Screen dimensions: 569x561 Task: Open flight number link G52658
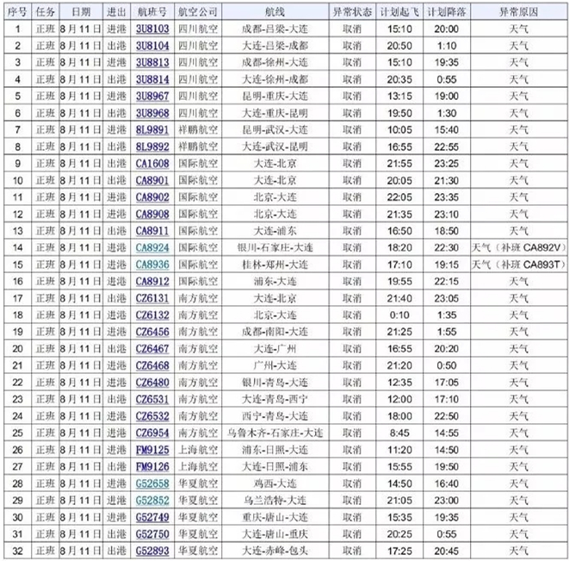(152, 483)
